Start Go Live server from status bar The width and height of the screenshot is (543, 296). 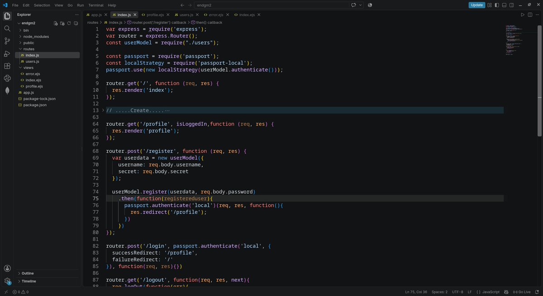tap(522, 292)
